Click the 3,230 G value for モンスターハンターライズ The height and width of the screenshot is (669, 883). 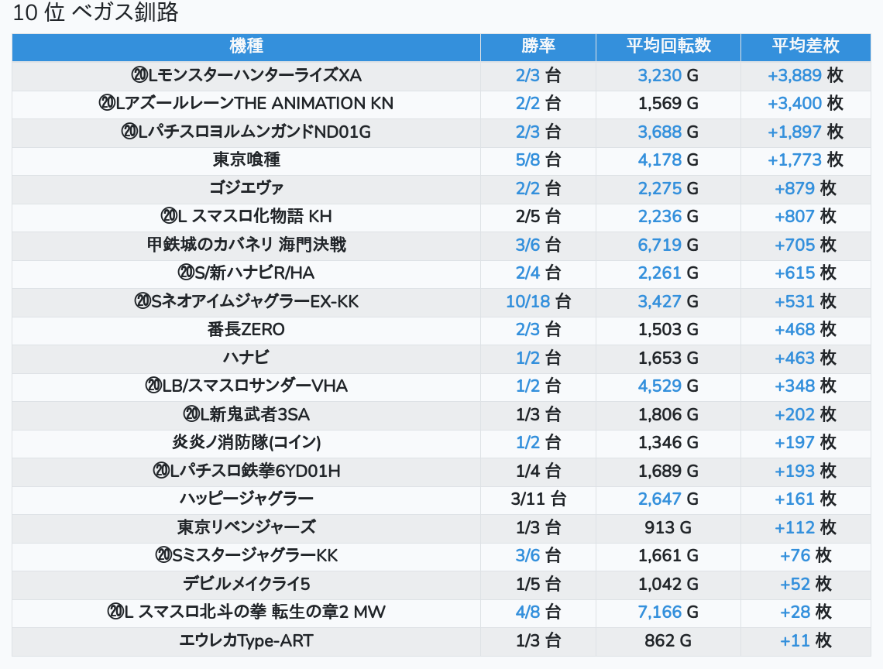[659, 75]
